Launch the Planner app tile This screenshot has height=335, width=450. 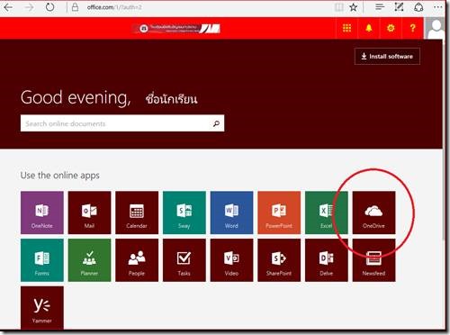[89, 260]
